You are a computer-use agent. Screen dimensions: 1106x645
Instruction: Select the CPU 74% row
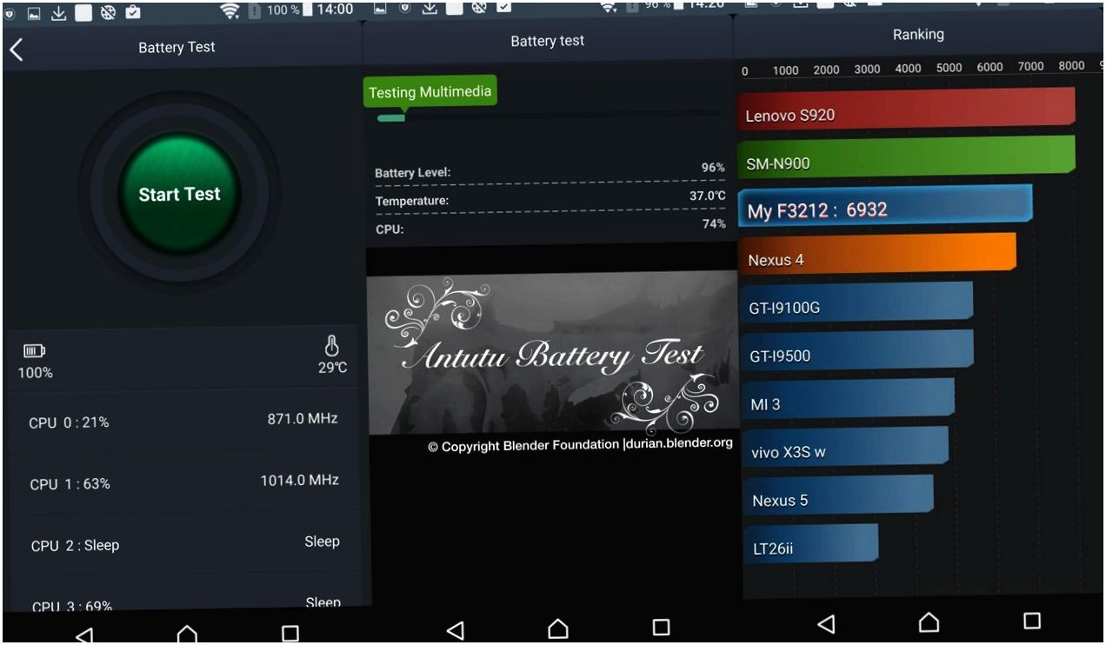[x=550, y=227]
